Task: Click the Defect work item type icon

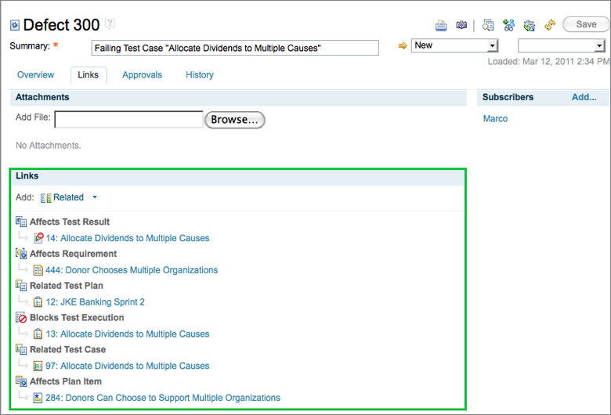Action: 14,26
